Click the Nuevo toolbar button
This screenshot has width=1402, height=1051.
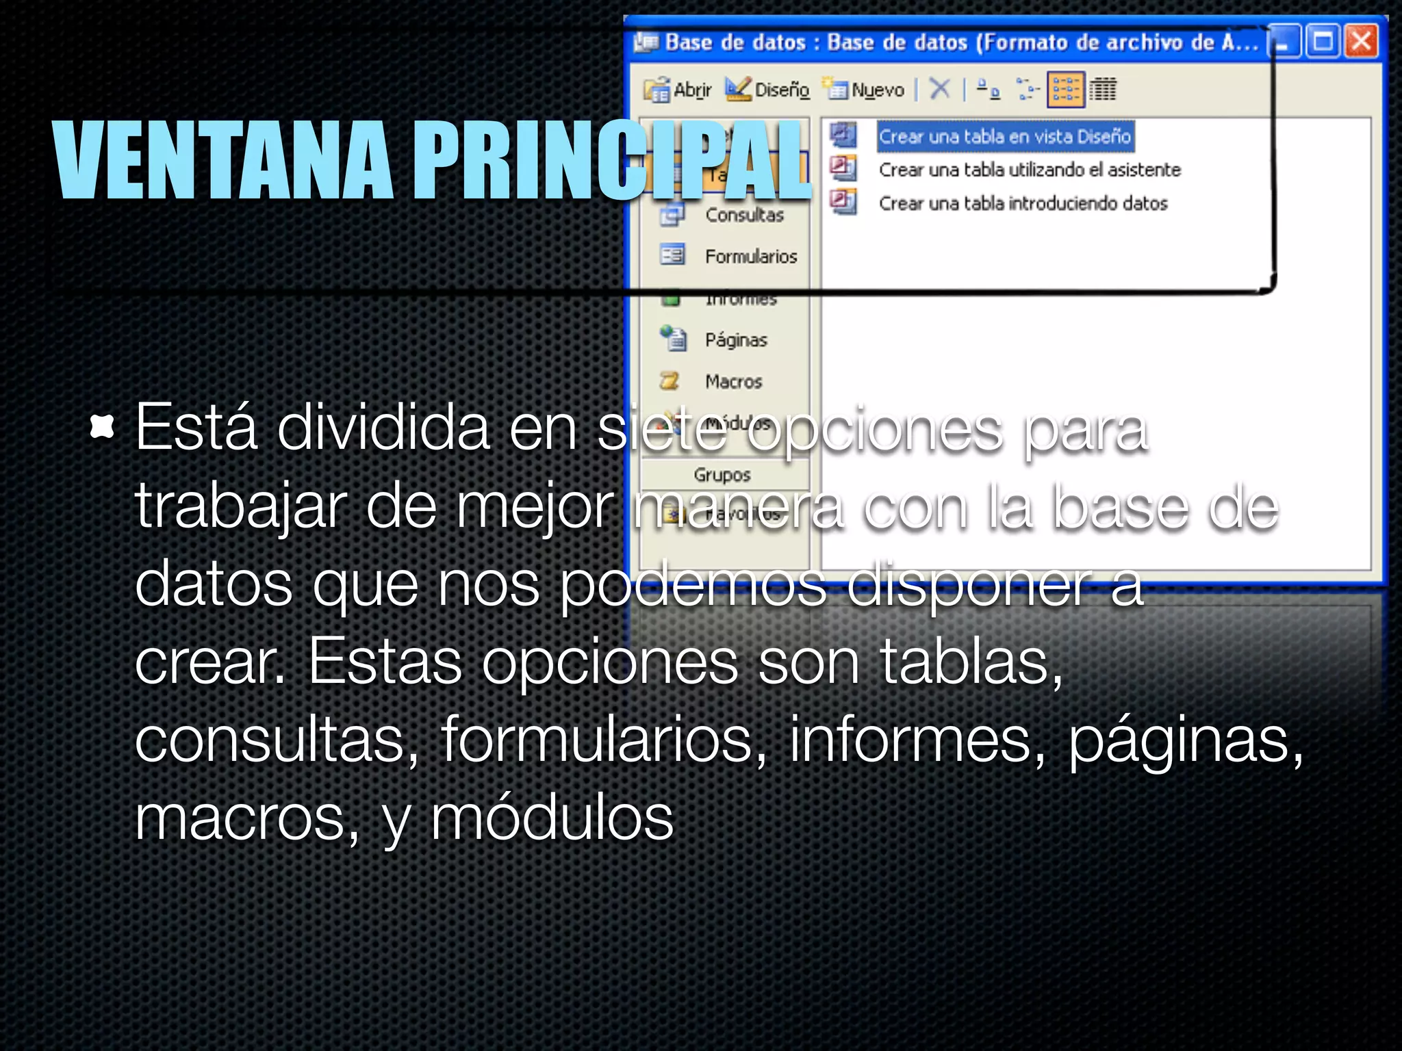tap(864, 90)
